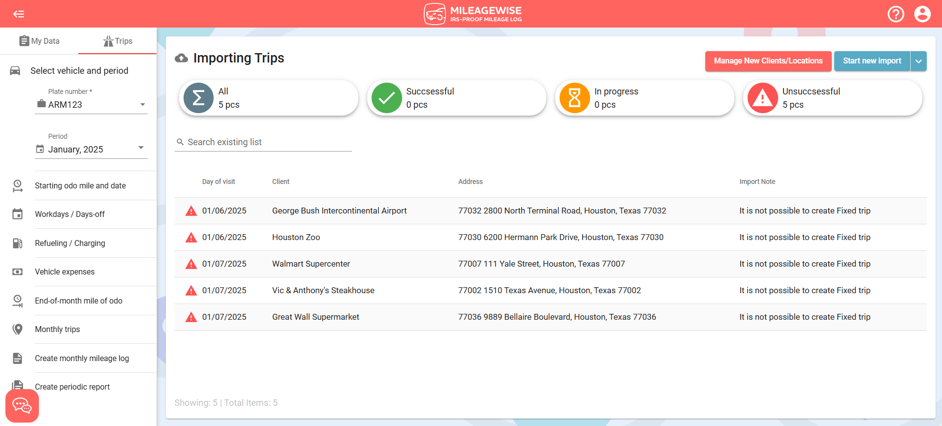
Task: Click the hourglass In progress icon
Action: click(x=574, y=98)
